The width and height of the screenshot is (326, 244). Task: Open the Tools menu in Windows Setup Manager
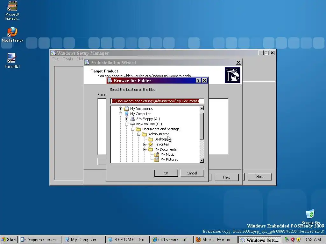(x=68, y=59)
